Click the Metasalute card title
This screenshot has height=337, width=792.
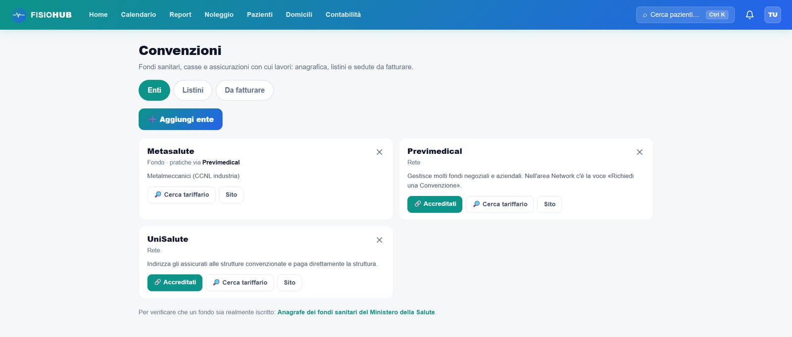(171, 151)
